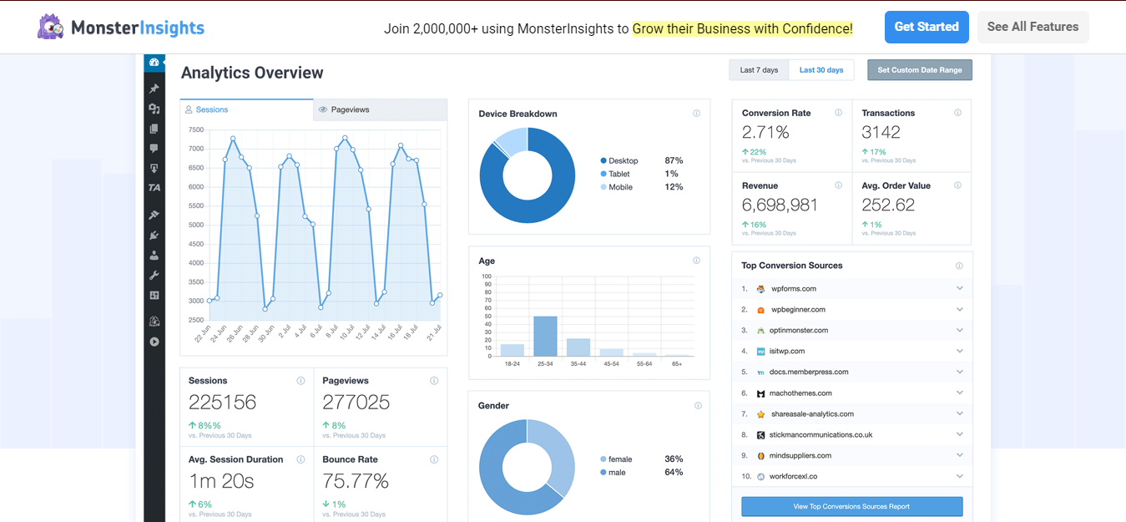This screenshot has height=522, width=1126.
Task: Click the male legend color dot
Action: tap(603, 473)
